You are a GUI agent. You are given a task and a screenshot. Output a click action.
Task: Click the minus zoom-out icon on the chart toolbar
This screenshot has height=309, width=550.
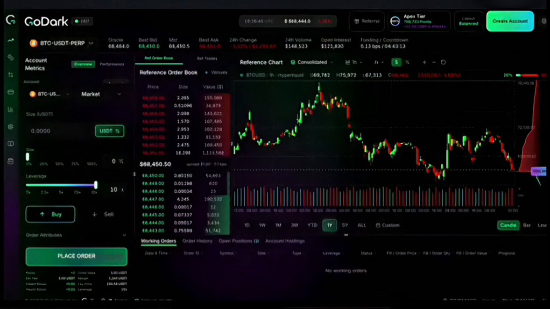point(434,62)
